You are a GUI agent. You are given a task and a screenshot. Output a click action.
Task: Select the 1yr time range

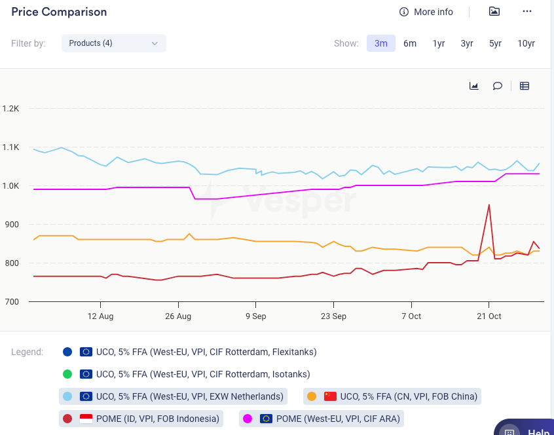439,43
